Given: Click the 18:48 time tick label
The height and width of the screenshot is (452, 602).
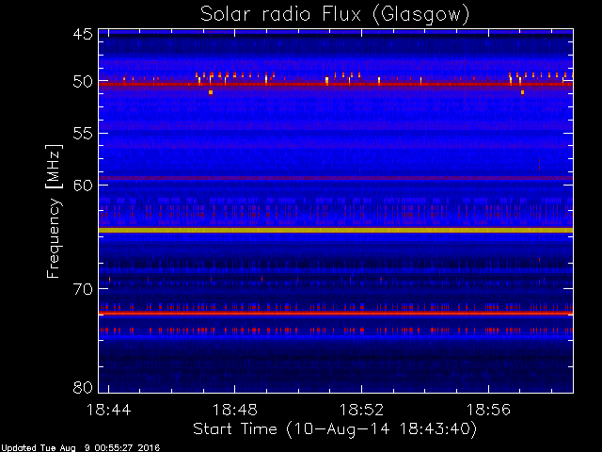Looking at the screenshot, I should [234, 410].
